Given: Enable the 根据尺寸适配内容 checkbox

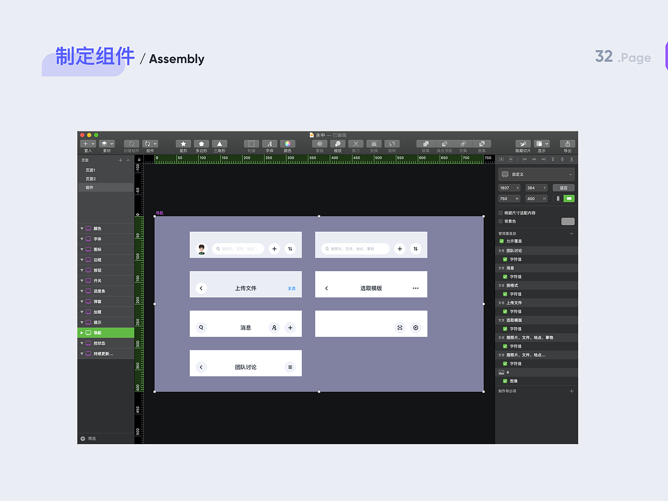Looking at the screenshot, I should pyautogui.click(x=500, y=212).
